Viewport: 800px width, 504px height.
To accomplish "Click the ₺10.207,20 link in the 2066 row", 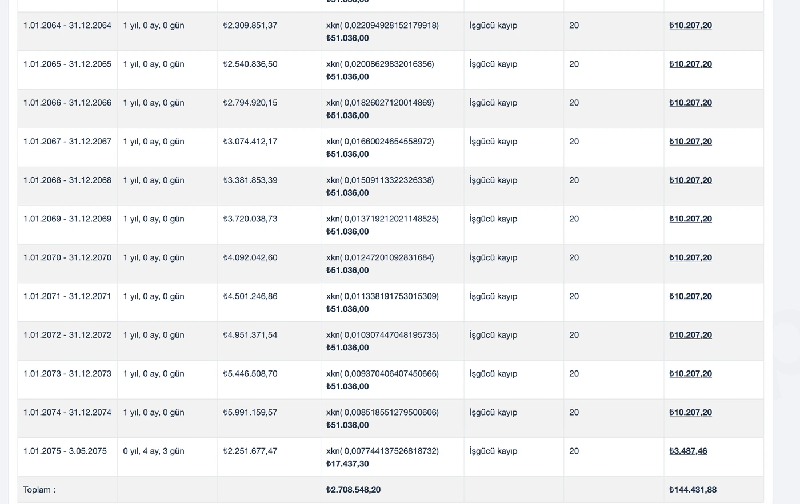I will pyautogui.click(x=690, y=103).
